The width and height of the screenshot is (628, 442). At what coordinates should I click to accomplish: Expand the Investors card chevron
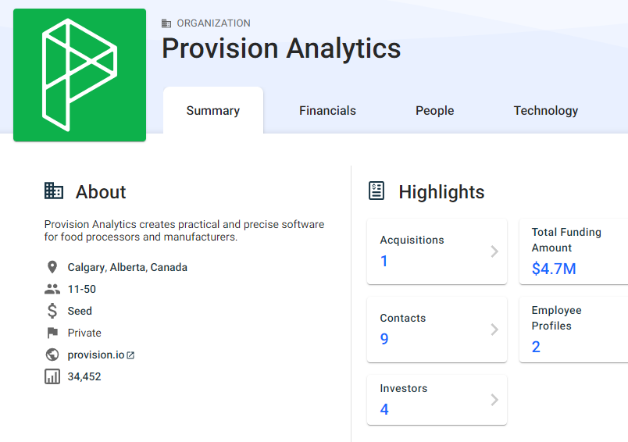tap(494, 400)
